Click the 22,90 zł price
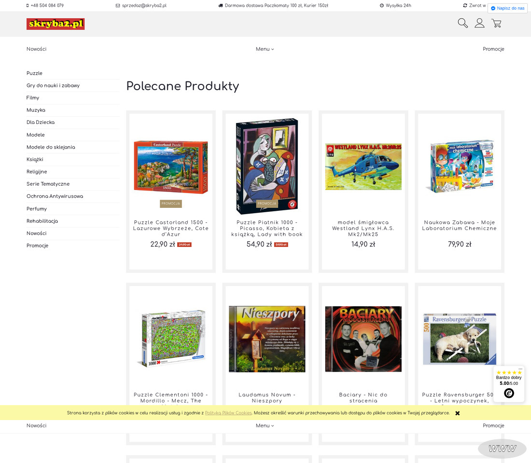Screen dimensions: 531x463 (x=163, y=245)
